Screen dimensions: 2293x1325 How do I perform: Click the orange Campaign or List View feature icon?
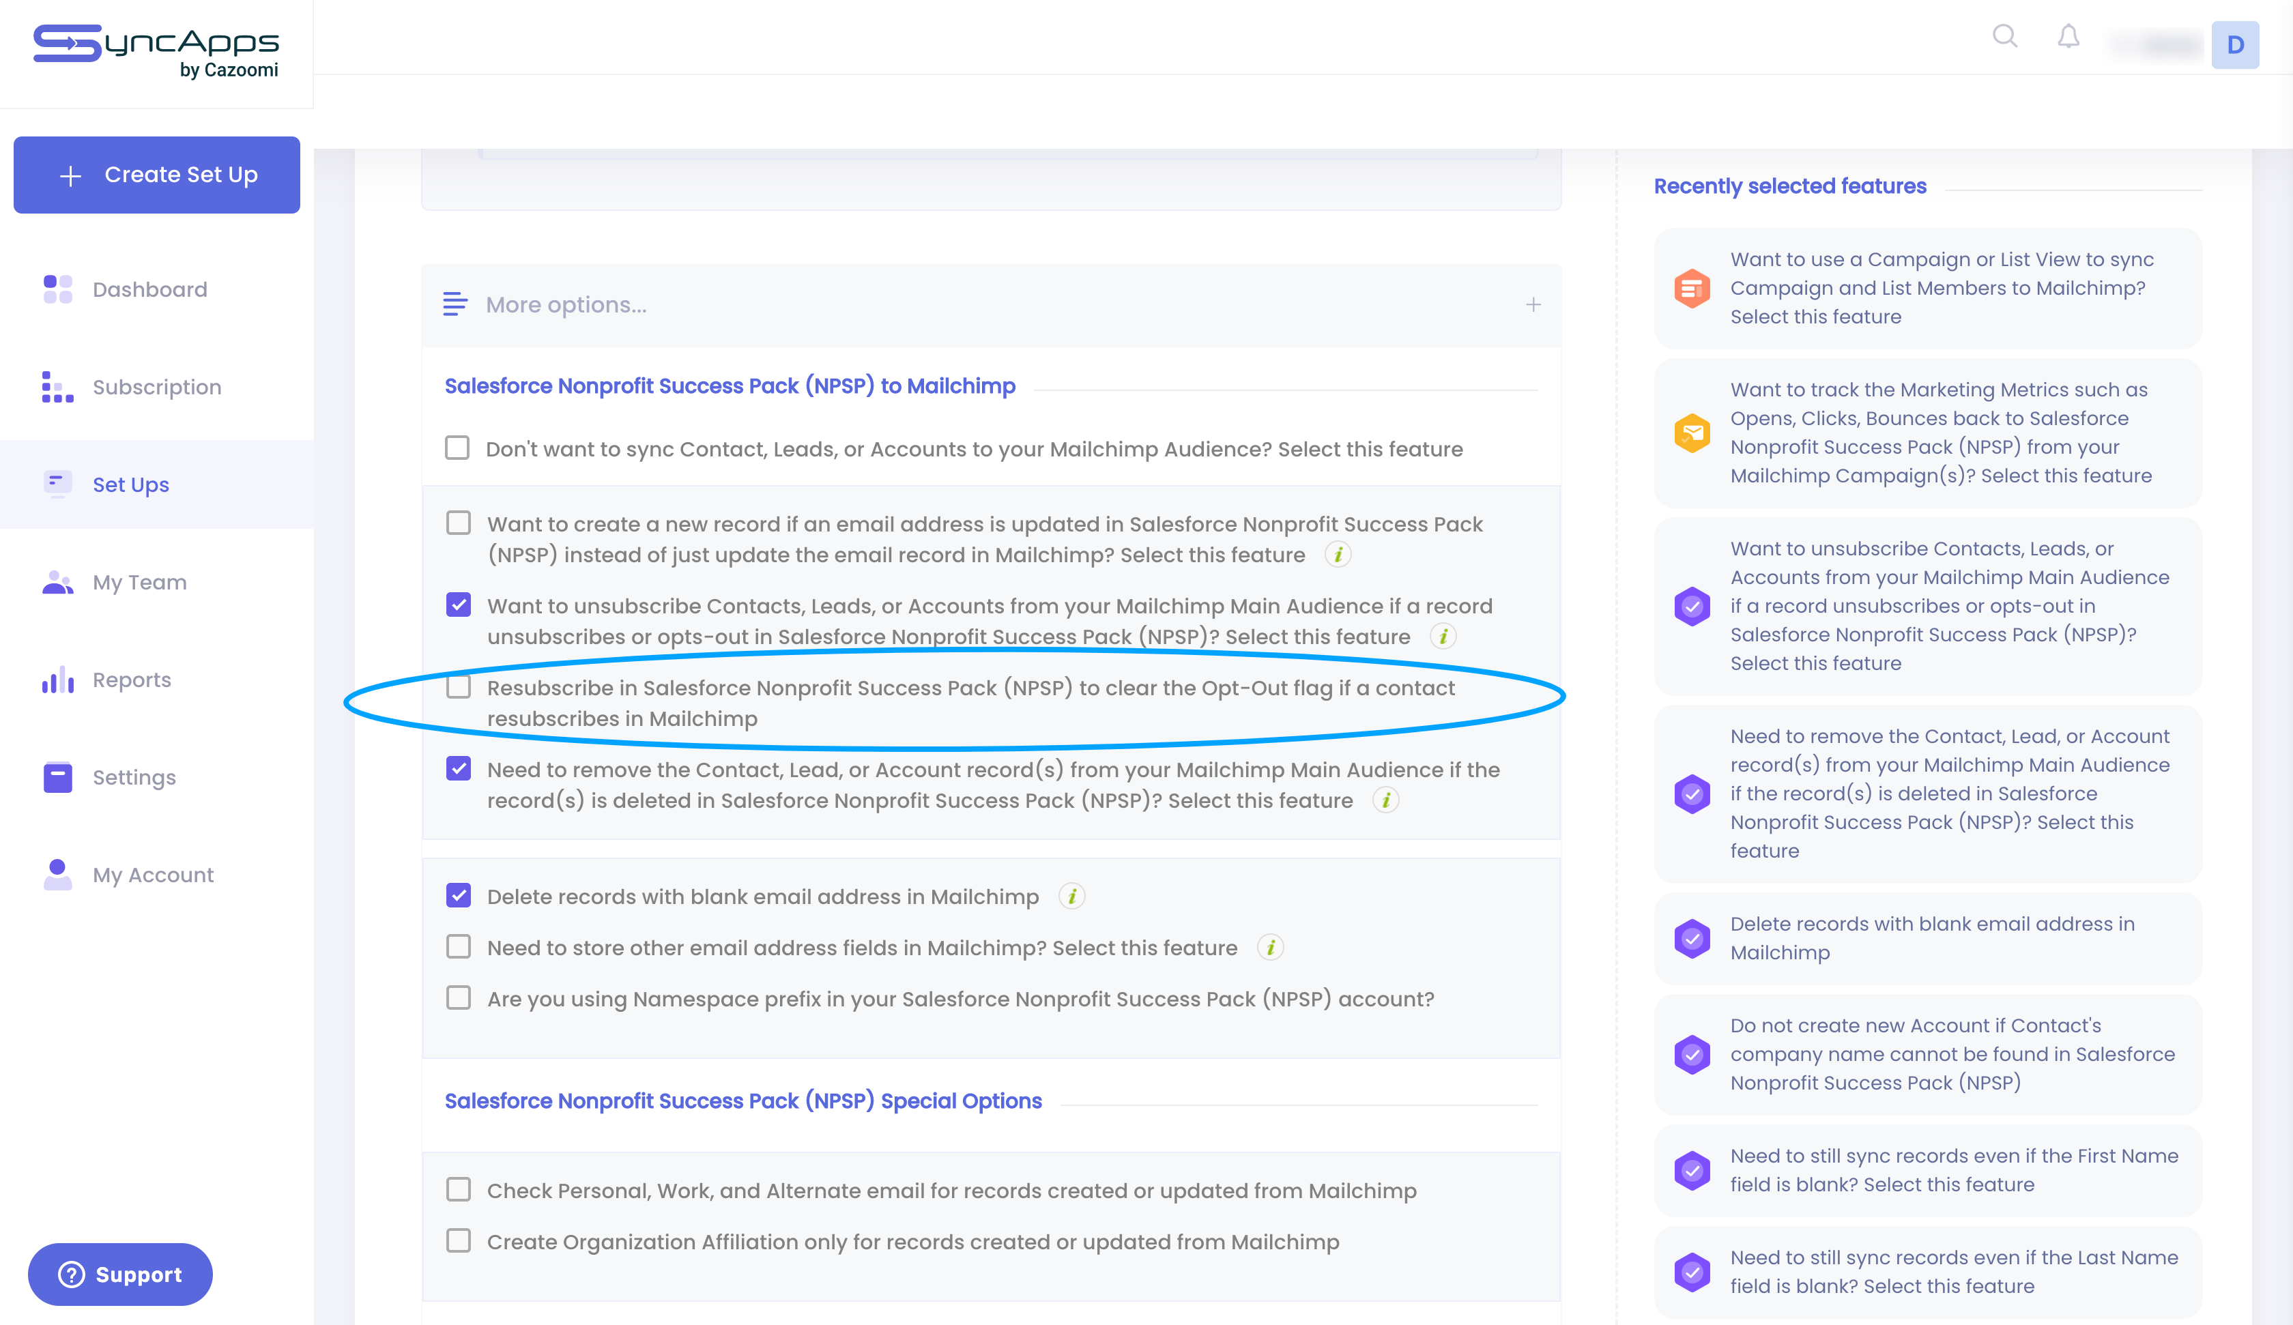point(1692,289)
